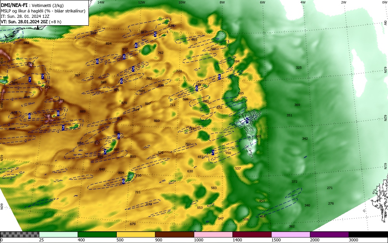Click the map value 669
The image size is (388, 243).
pyautogui.click(x=194, y=40)
